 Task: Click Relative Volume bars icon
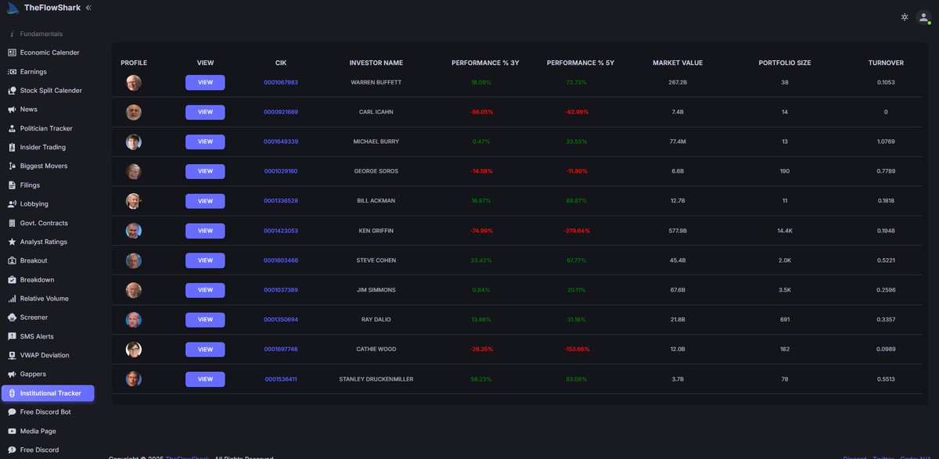(x=12, y=299)
